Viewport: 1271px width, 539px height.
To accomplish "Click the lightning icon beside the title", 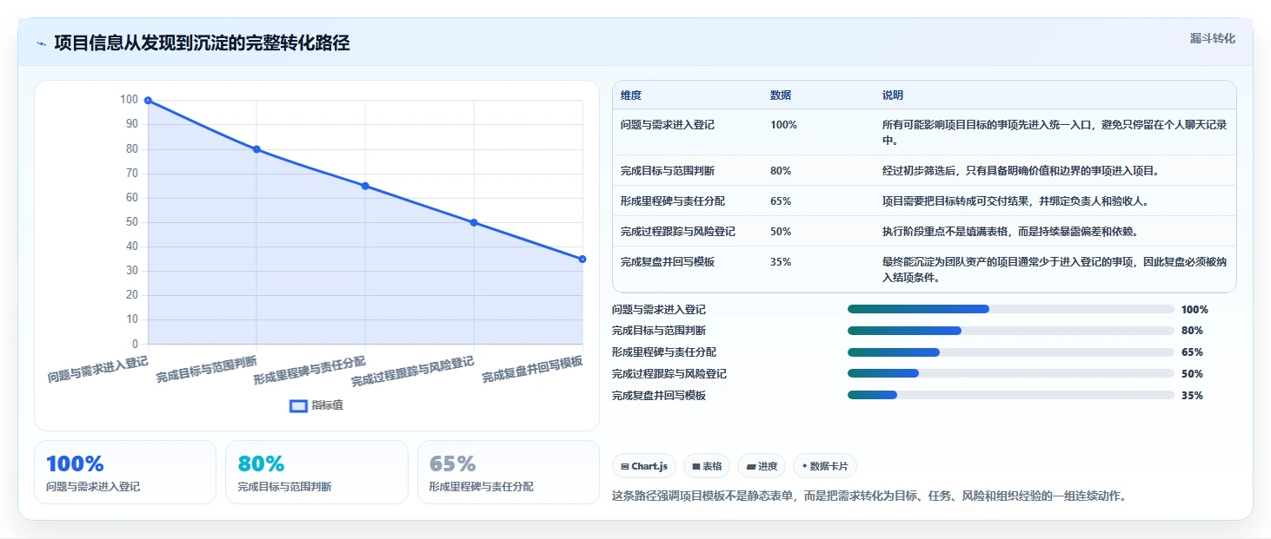I will 41,43.
